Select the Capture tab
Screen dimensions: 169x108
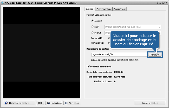(90, 9)
